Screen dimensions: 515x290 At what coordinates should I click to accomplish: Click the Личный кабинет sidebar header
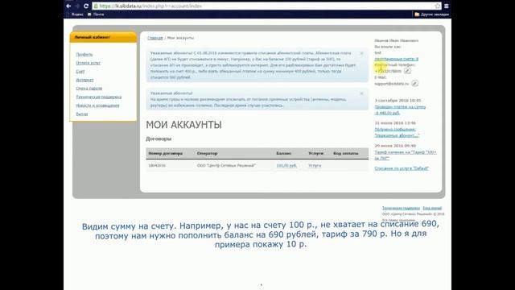click(x=103, y=38)
